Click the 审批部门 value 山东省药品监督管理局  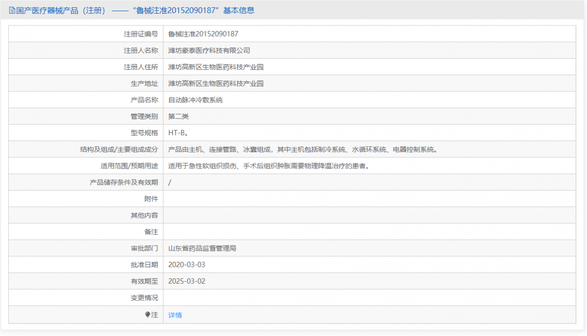pyautogui.click(x=203, y=248)
